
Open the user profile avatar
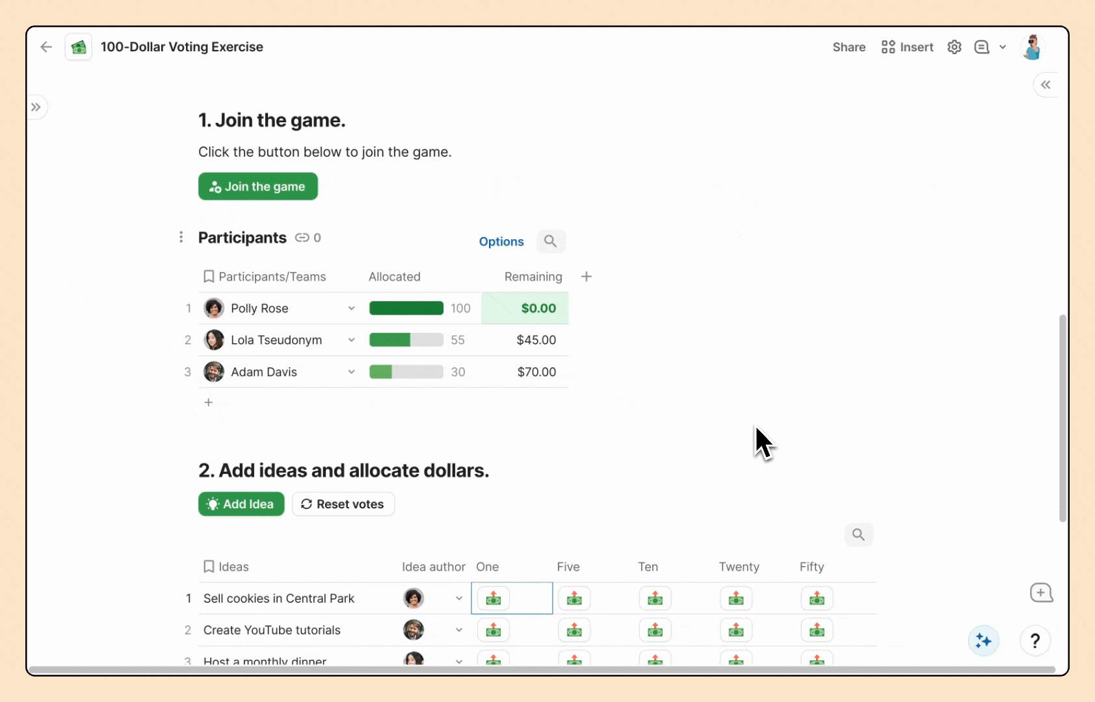click(x=1032, y=47)
